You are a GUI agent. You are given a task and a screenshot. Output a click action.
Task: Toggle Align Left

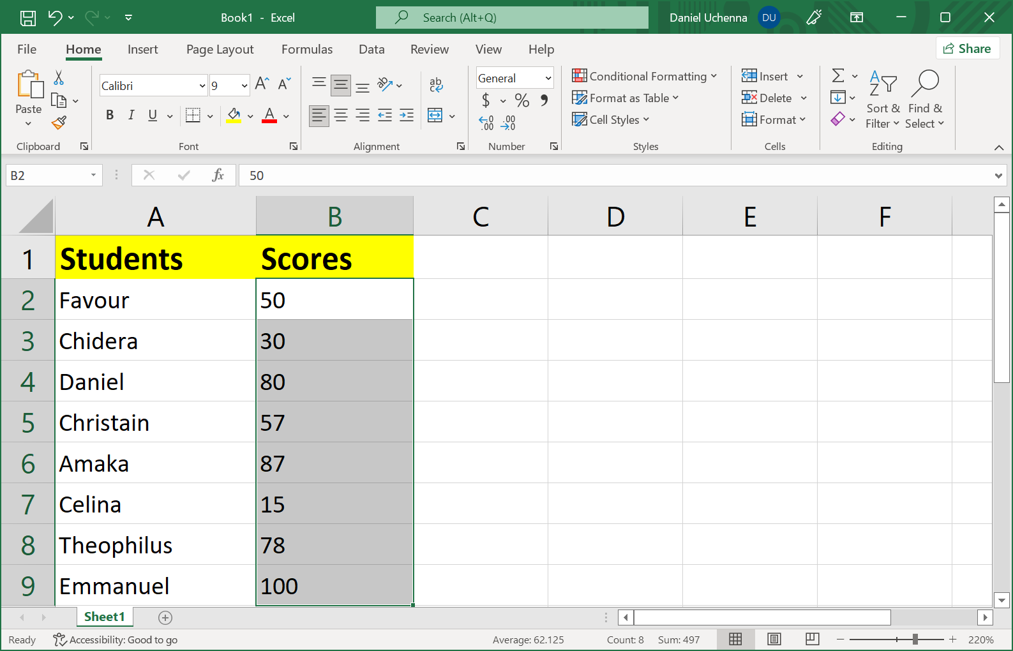[319, 116]
